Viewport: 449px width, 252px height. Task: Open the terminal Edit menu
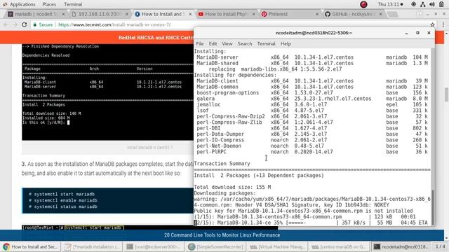213,43
